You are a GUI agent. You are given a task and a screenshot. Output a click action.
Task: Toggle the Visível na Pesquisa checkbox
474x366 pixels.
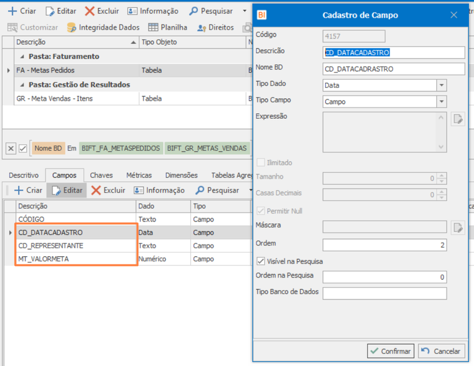(x=260, y=261)
